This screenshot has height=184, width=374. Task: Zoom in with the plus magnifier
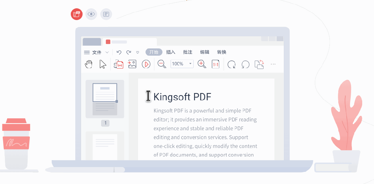(202, 64)
